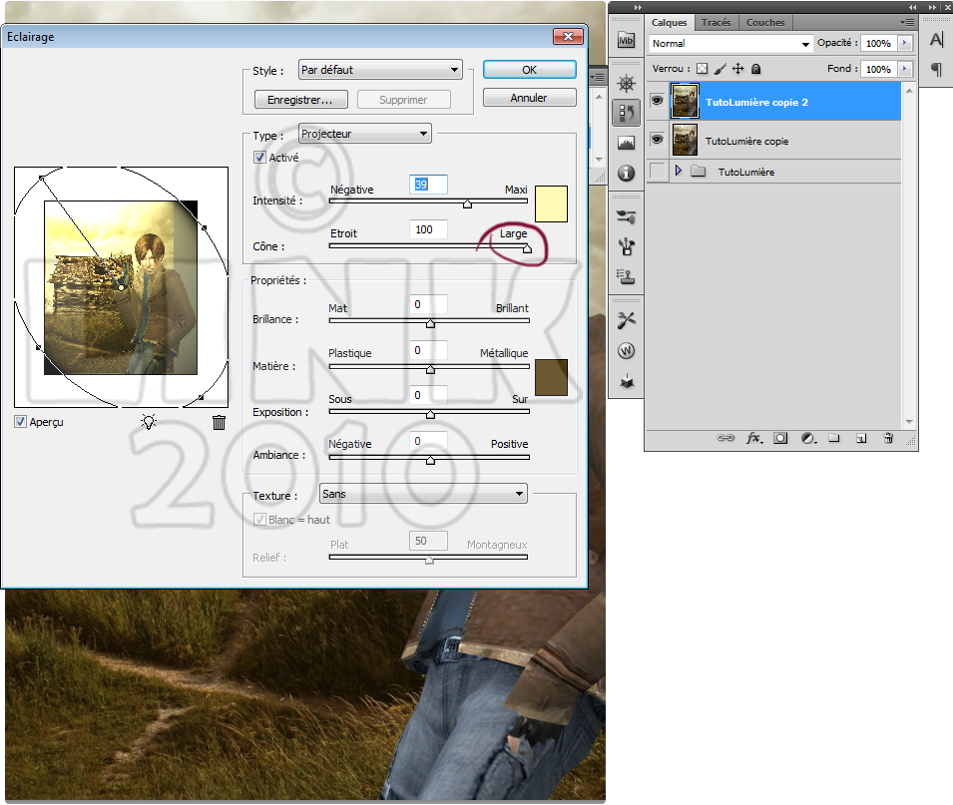953x805 pixels.
Task: Click the Info panel icon
Action: click(626, 174)
